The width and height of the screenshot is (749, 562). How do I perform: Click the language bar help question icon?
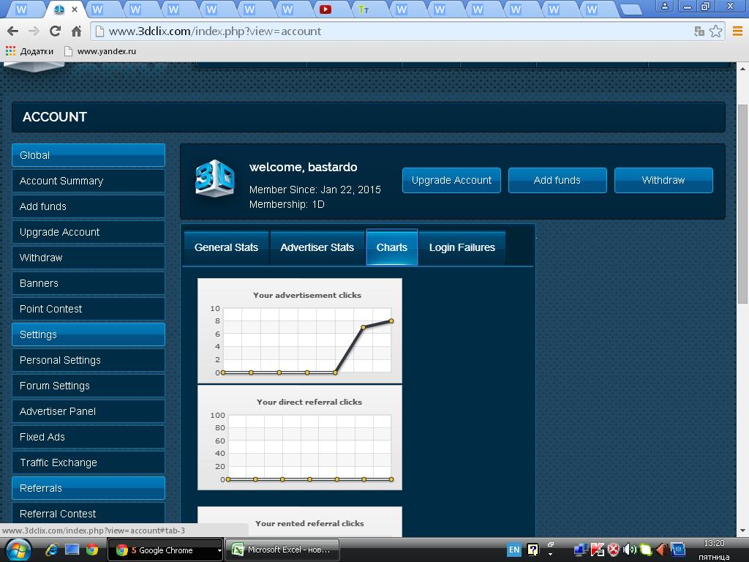click(532, 550)
